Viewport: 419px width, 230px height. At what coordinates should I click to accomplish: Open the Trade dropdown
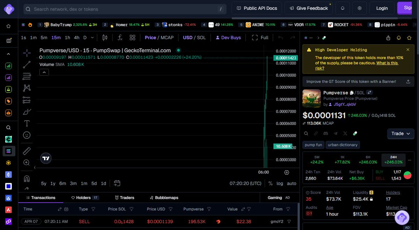[x=401, y=133]
